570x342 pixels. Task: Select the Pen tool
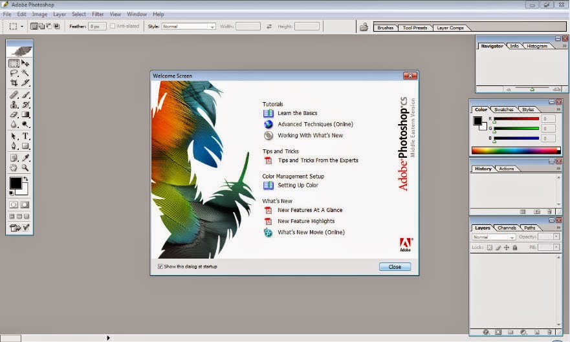pos(14,146)
